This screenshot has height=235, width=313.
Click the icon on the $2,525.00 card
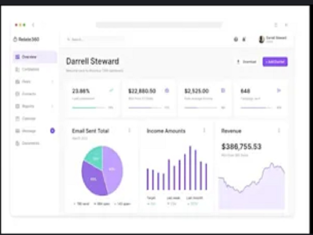223,91
